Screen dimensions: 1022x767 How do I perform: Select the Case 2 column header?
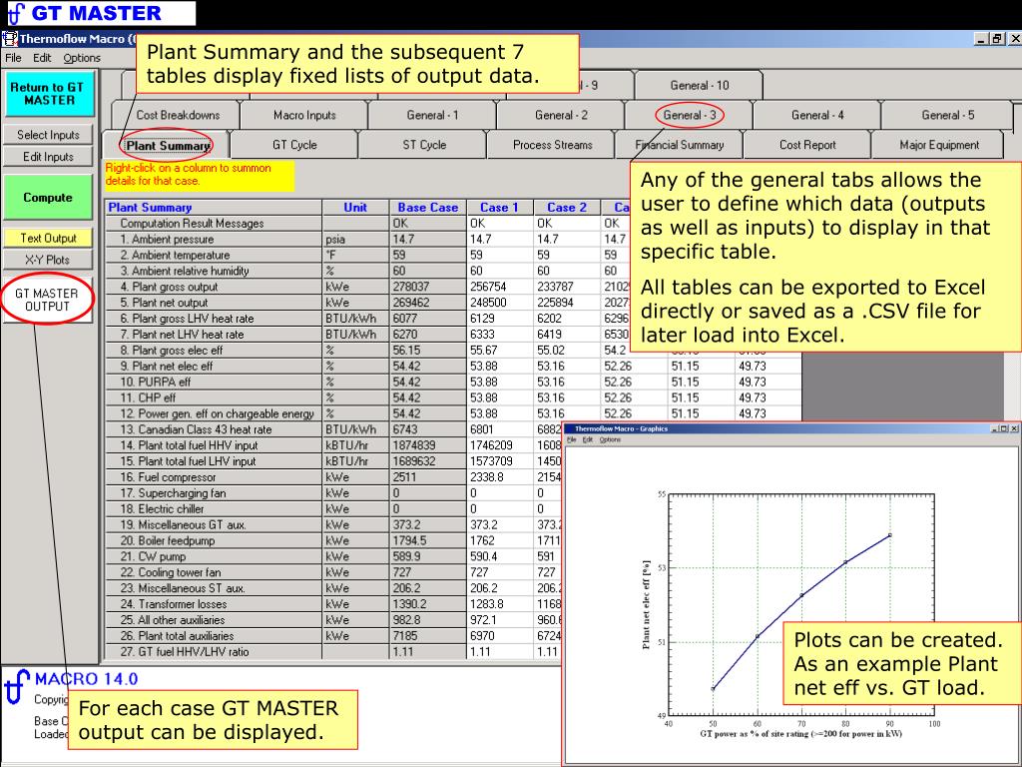pos(567,208)
